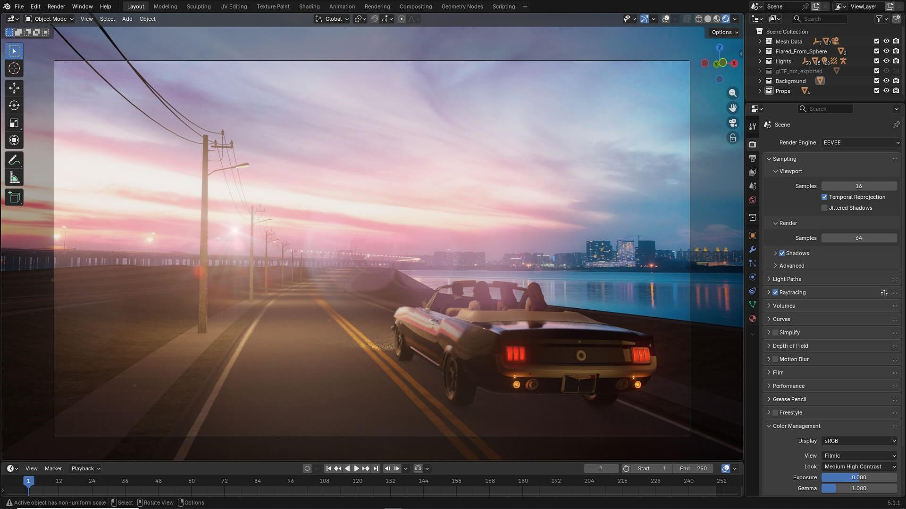
Task: Open the Playback popover in timeline
Action: pos(85,468)
